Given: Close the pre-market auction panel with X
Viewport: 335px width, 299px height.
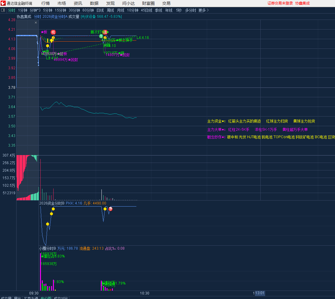Looking at the screenshot, I should coord(36,23).
